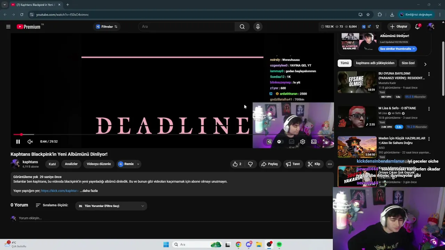Image resolution: width=445 pixels, height=250 pixels.
Task: Click the Oluştur create button
Action: pyautogui.click(x=398, y=27)
